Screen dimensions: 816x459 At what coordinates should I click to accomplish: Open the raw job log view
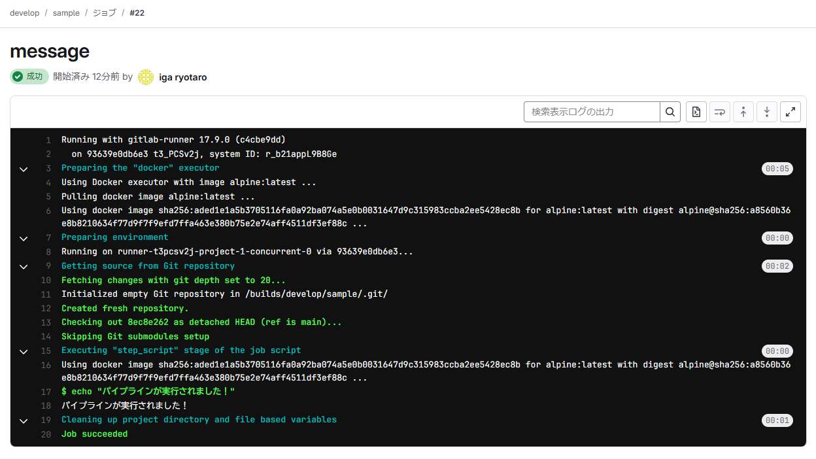pos(696,111)
